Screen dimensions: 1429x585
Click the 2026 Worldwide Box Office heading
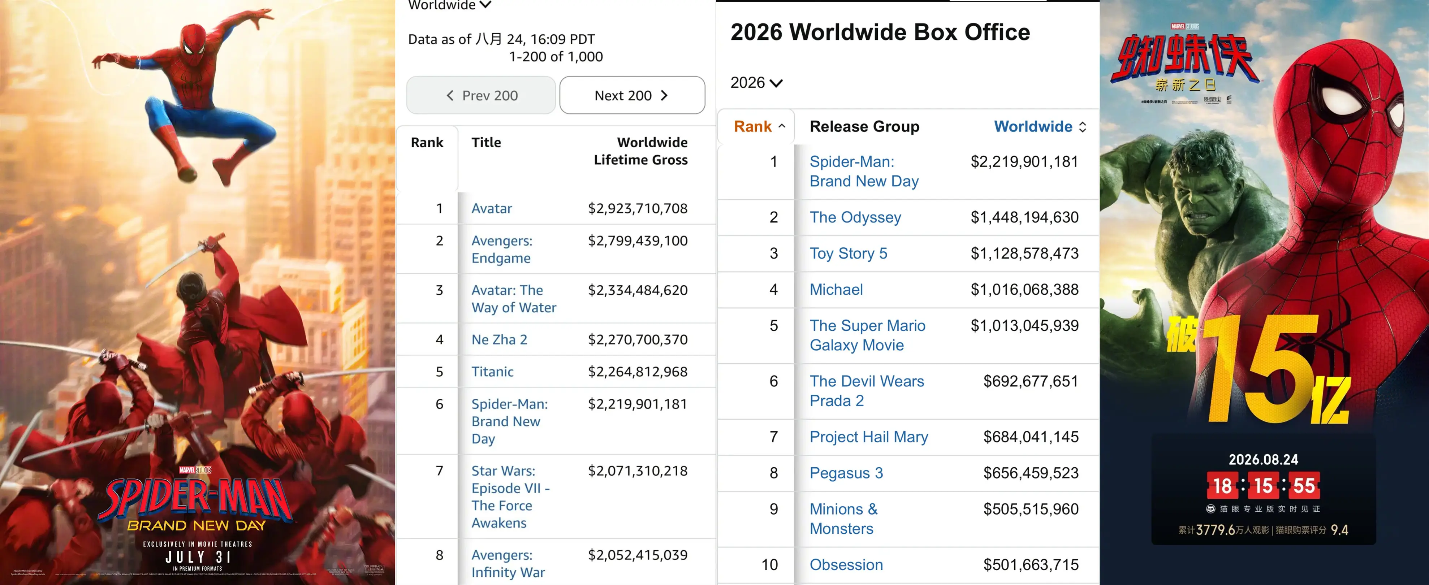click(x=880, y=32)
